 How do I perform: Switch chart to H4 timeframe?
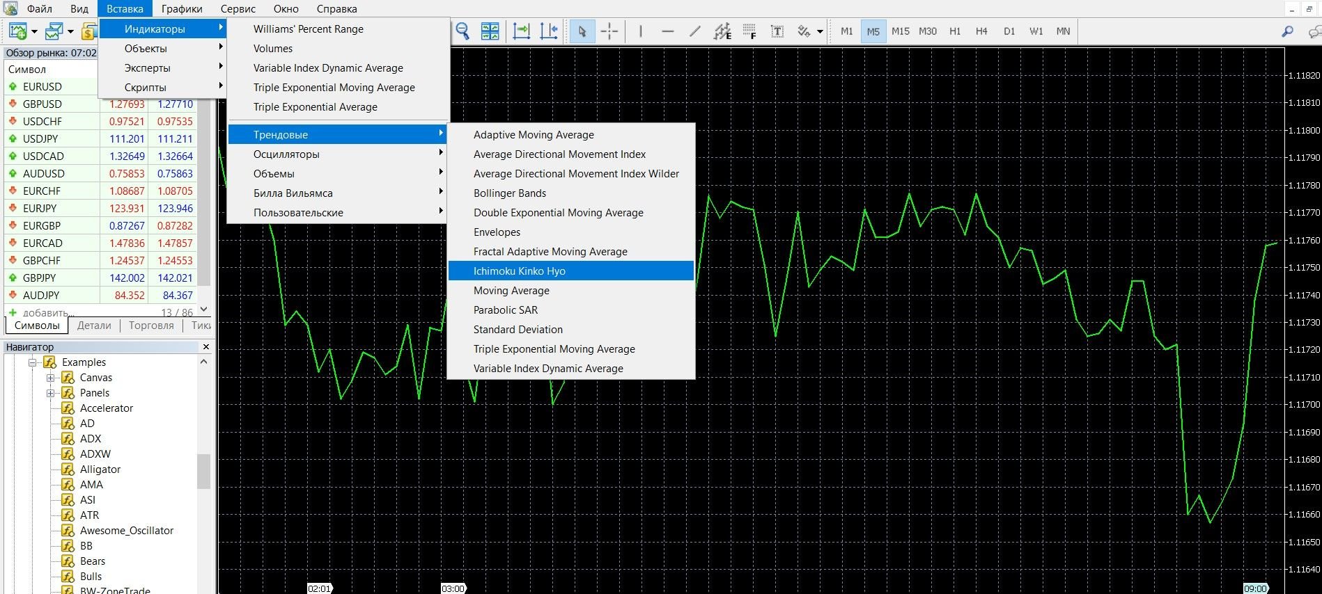pyautogui.click(x=981, y=31)
